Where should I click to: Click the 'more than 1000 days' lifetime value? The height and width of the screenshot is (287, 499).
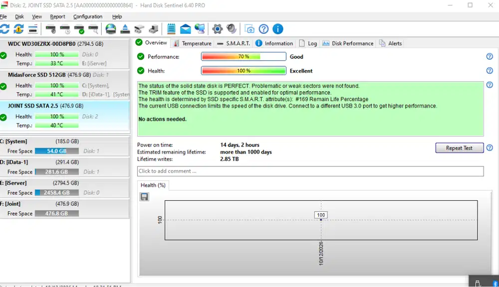(x=246, y=152)
